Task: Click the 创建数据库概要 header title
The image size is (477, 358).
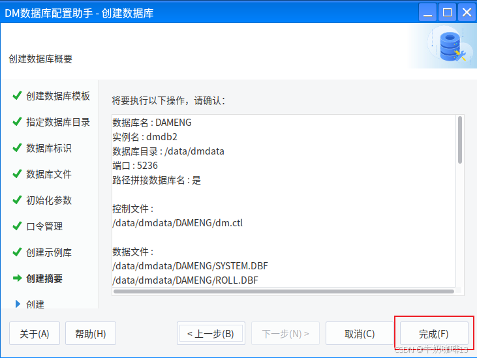Action: (40, 59)
